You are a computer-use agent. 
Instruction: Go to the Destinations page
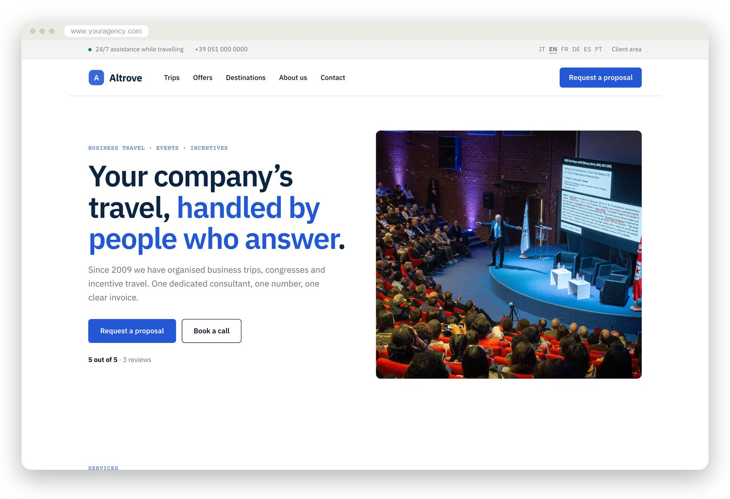(x=246, y=78)
